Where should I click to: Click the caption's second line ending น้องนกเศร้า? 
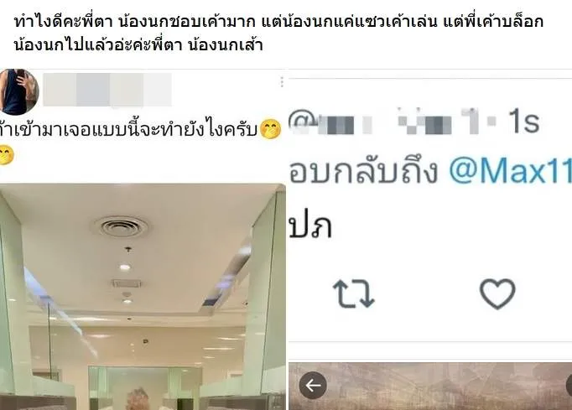coord(138,45)
